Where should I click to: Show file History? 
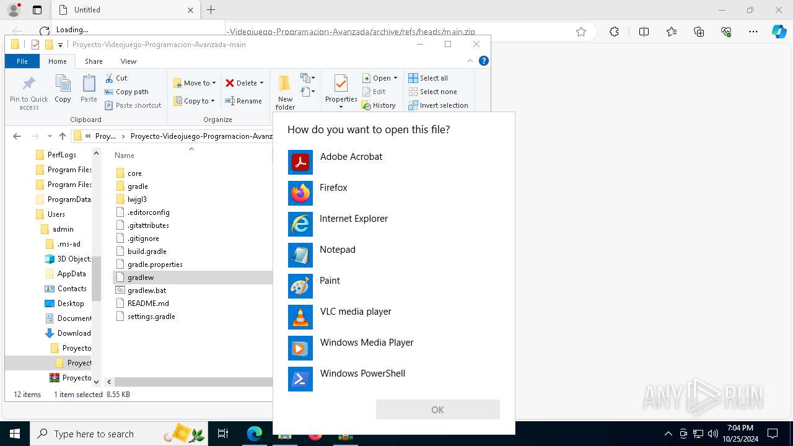tap(379, 105)
